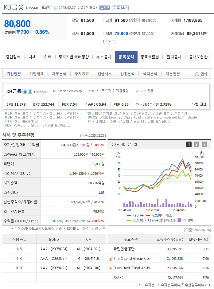214x289 pixels.
Task: Click the purple 거래량 legend swatch
Action: pyautogui.click(x=179, y=220)
